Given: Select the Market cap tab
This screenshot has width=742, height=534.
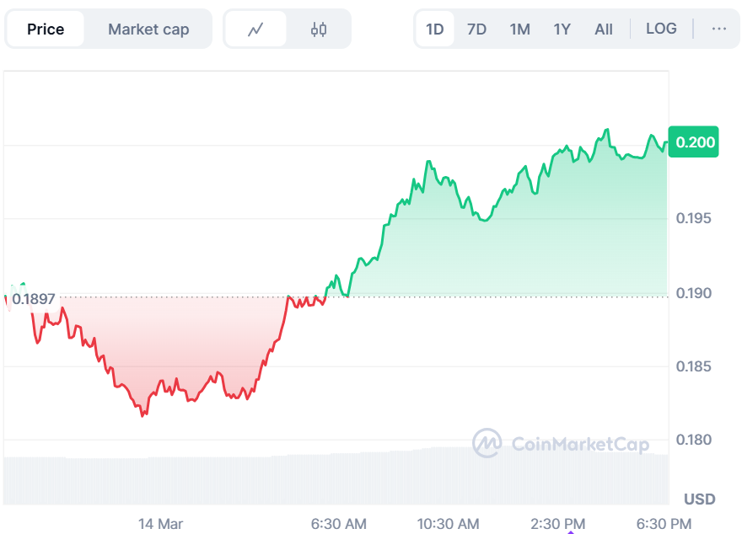Looking at the screenshot, I should click(x=148, y=29).
